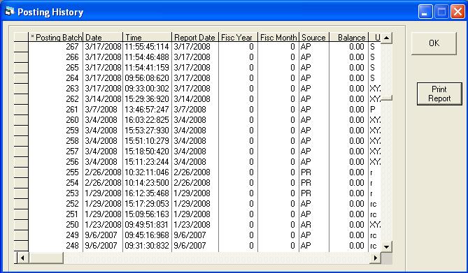
Task: Select the vertical scrollbar thumb
Action: [x=387, y=98]
